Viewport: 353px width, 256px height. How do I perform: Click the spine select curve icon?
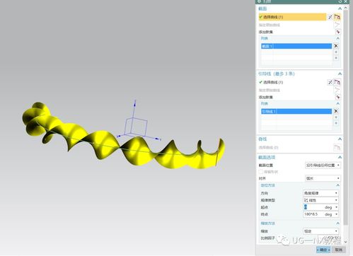coord(337,148)
